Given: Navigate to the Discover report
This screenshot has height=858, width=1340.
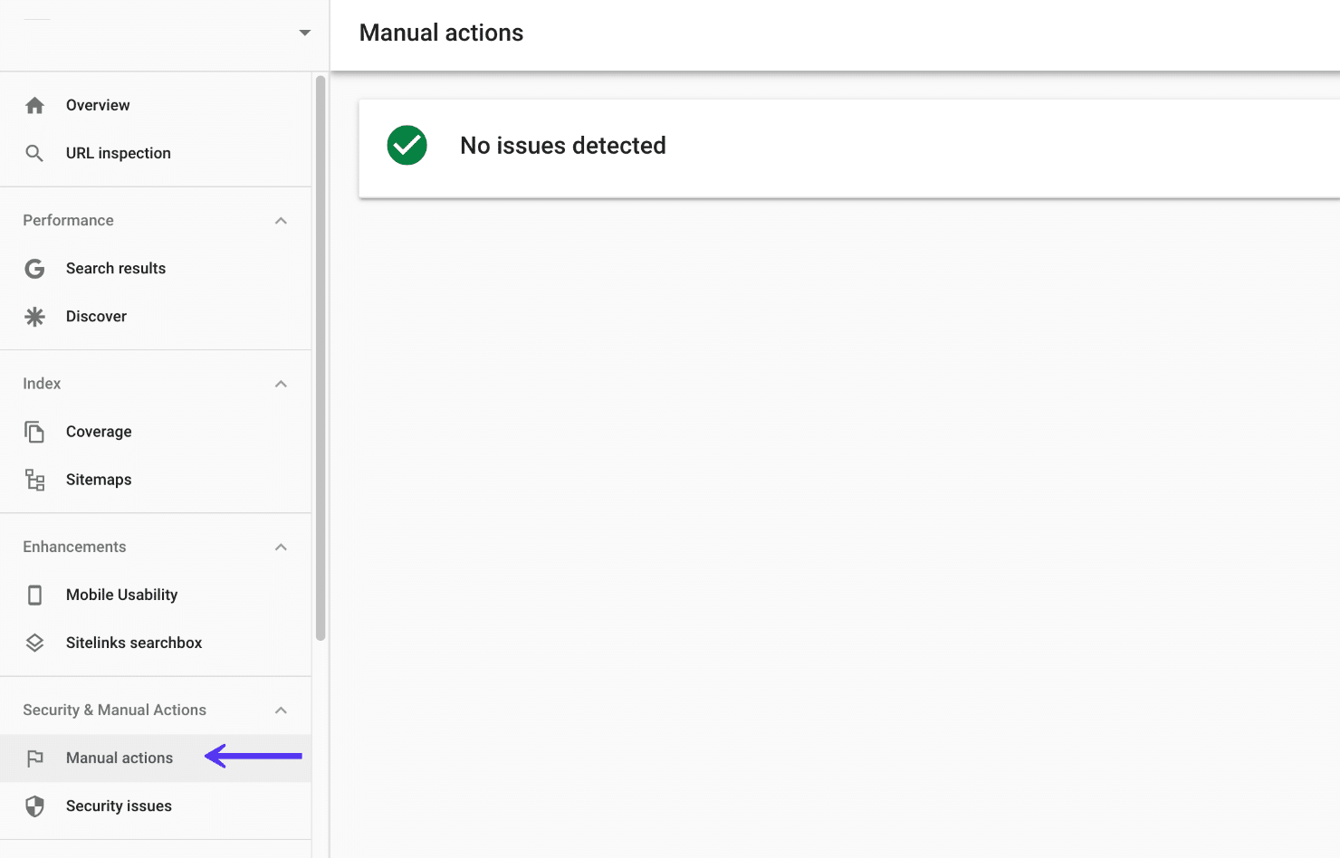Looking at the screenshot, I should pos(96,316).
